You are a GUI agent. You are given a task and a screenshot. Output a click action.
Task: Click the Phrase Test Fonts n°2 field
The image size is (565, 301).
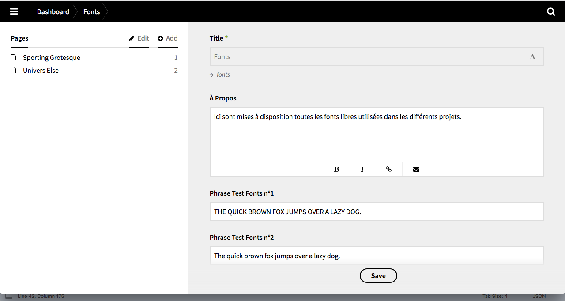[x=376, y=256]
